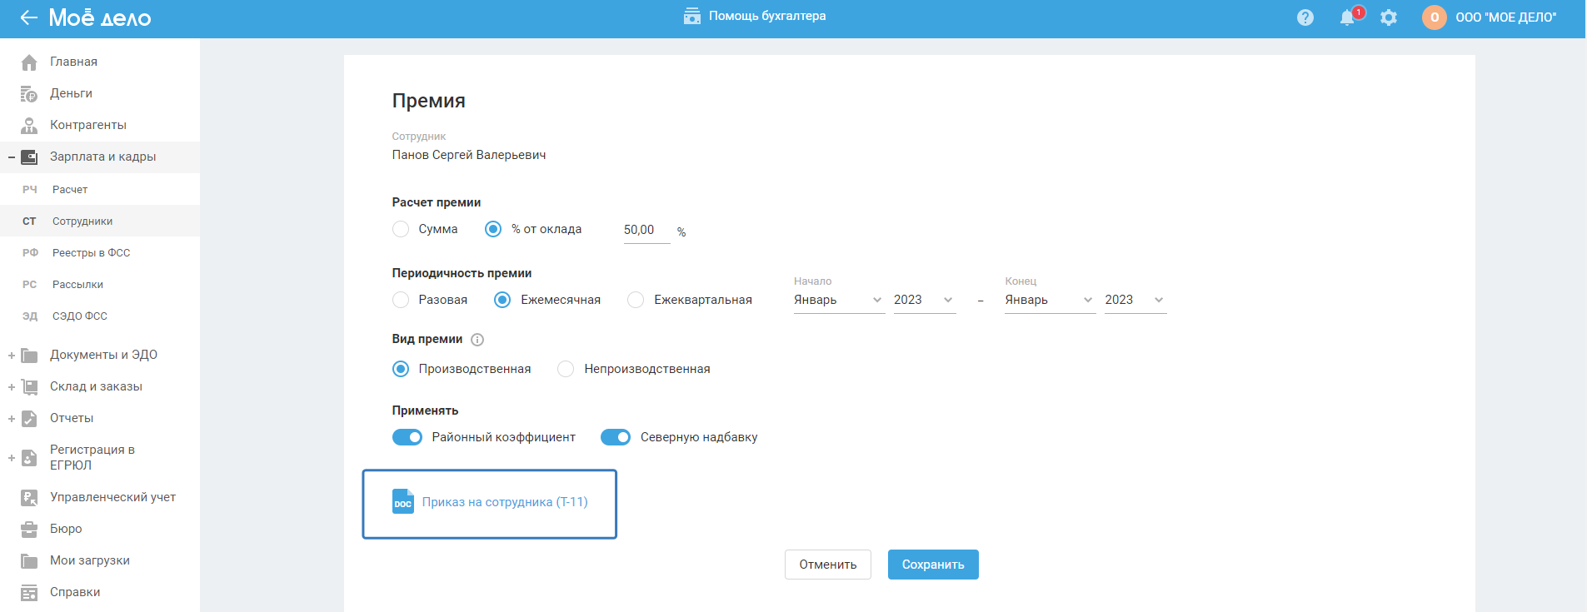Open the Начало year dropdown
Image resolution: width=1587 pixels, height=612 pixels.
tap(925, 301)
